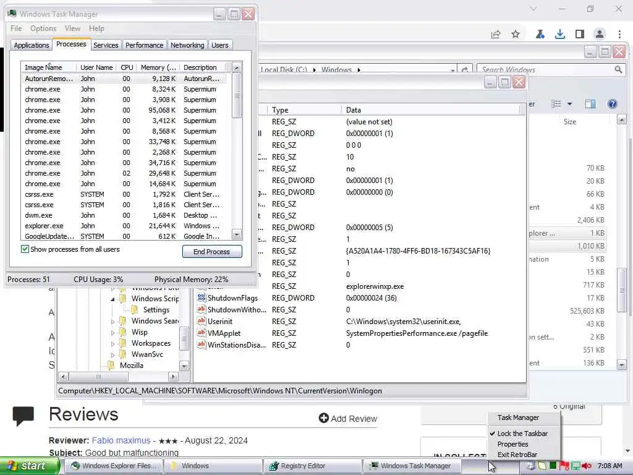Viewport: 633px width, 475px height.
Task: Open the Fabio maximus reviewer link
Action: pyautogui.click(x=121, y=440)
